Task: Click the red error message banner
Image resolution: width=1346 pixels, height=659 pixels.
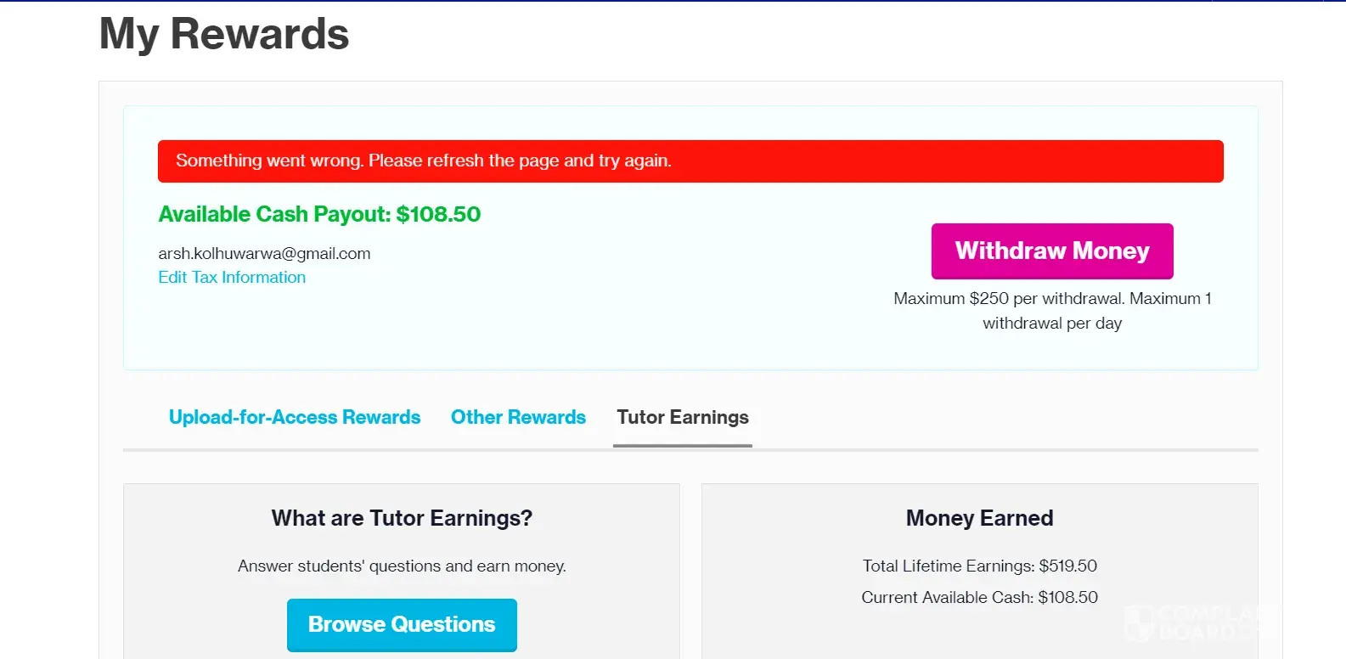Action: [690, 161]
